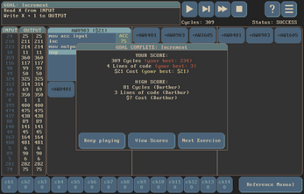Select channel ch11

click(x=175, y=185)
